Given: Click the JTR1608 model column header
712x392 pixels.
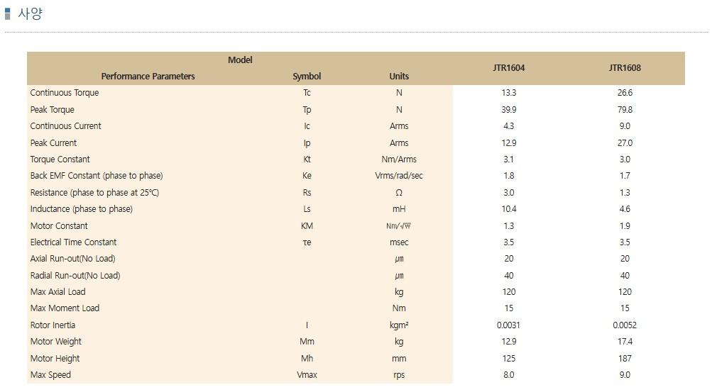Looking at the screenshot, I should point(625,68).
